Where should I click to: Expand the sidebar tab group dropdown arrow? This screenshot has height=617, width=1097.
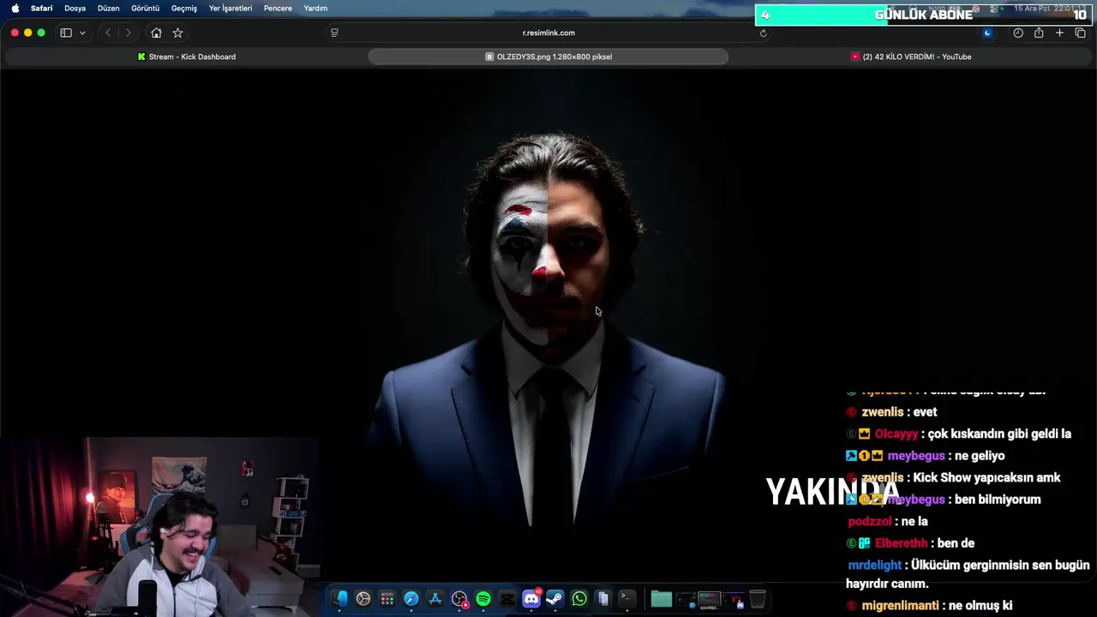[x=82, y=33]
